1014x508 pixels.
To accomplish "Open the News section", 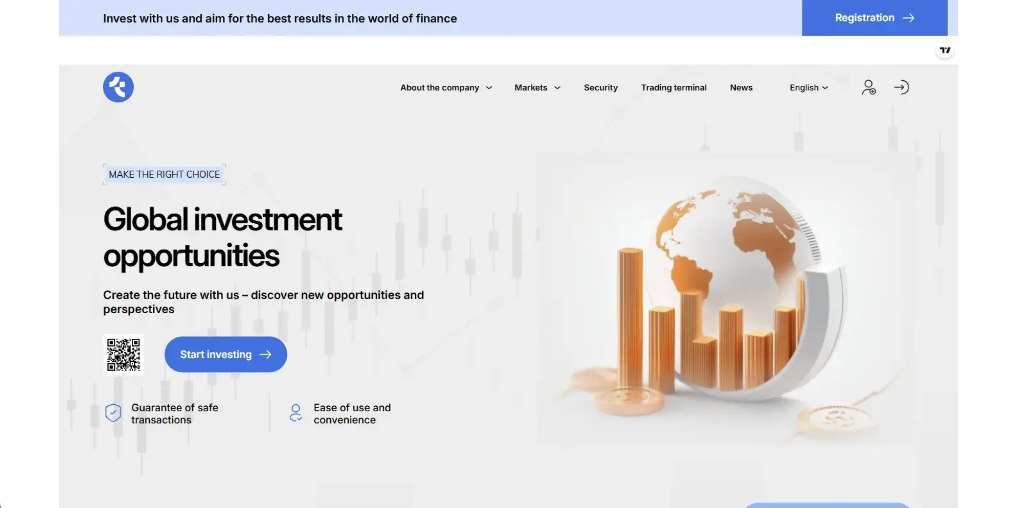I will click(741, 87).
